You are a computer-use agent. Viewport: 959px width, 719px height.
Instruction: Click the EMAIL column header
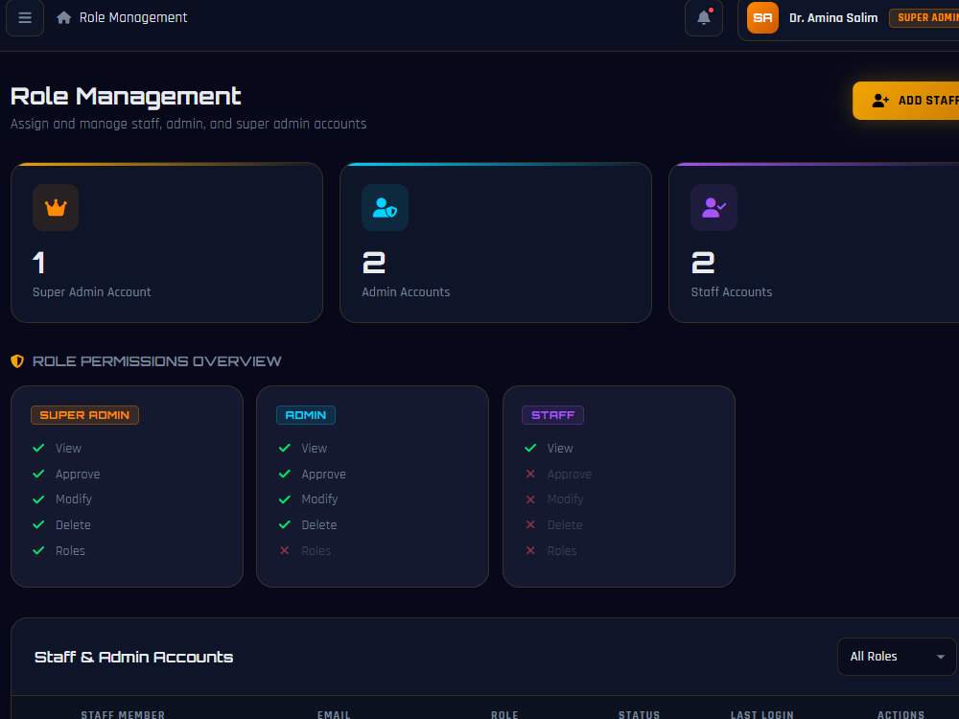334,715
